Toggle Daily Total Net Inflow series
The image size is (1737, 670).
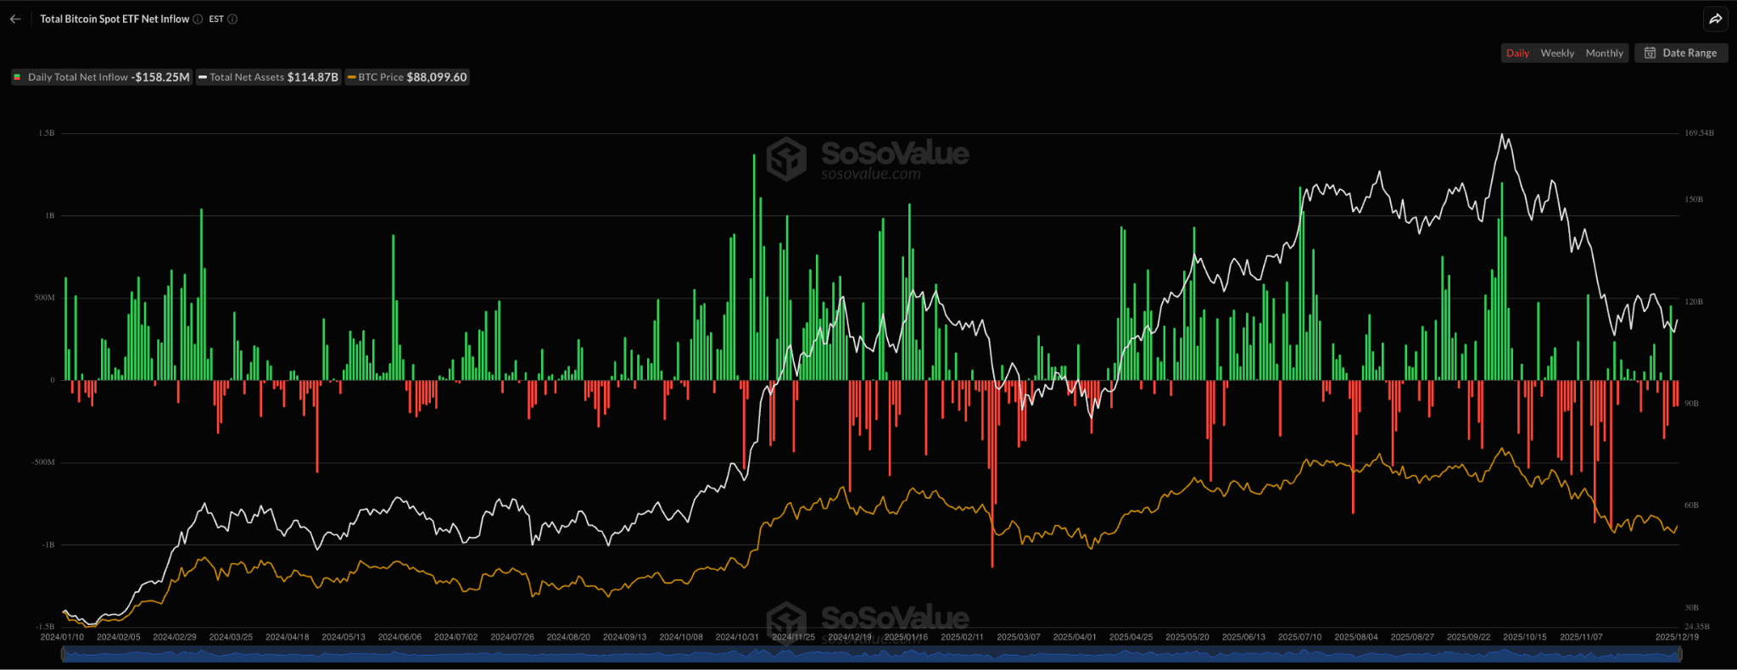pyautogui.click(x=101, y=77)
